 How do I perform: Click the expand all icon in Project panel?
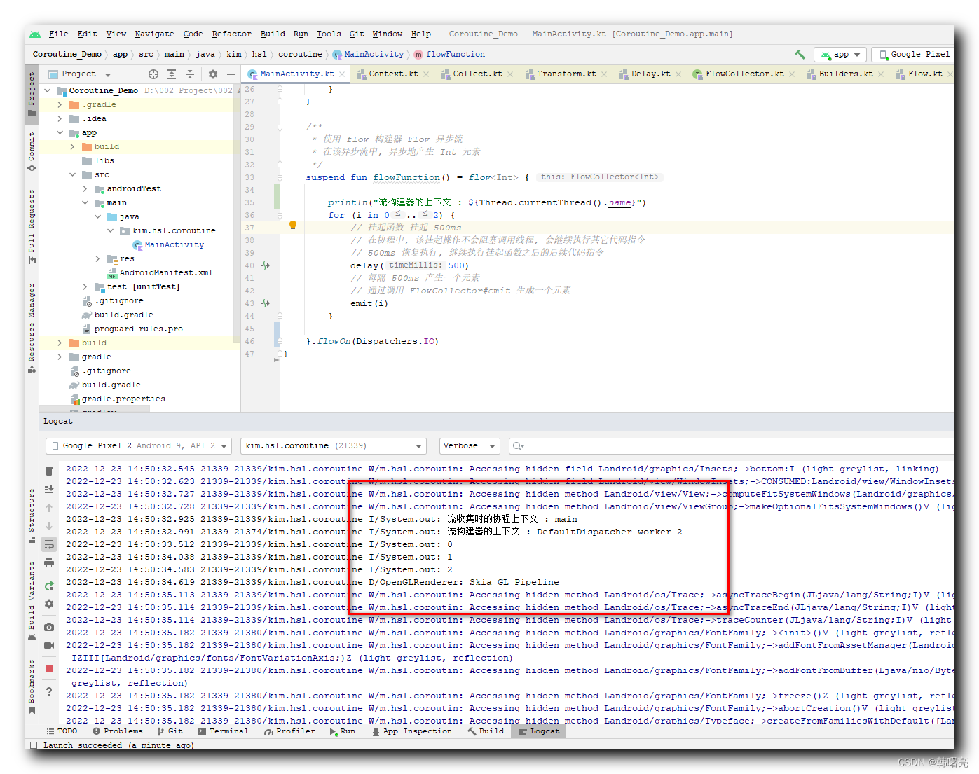coord(172,74)
